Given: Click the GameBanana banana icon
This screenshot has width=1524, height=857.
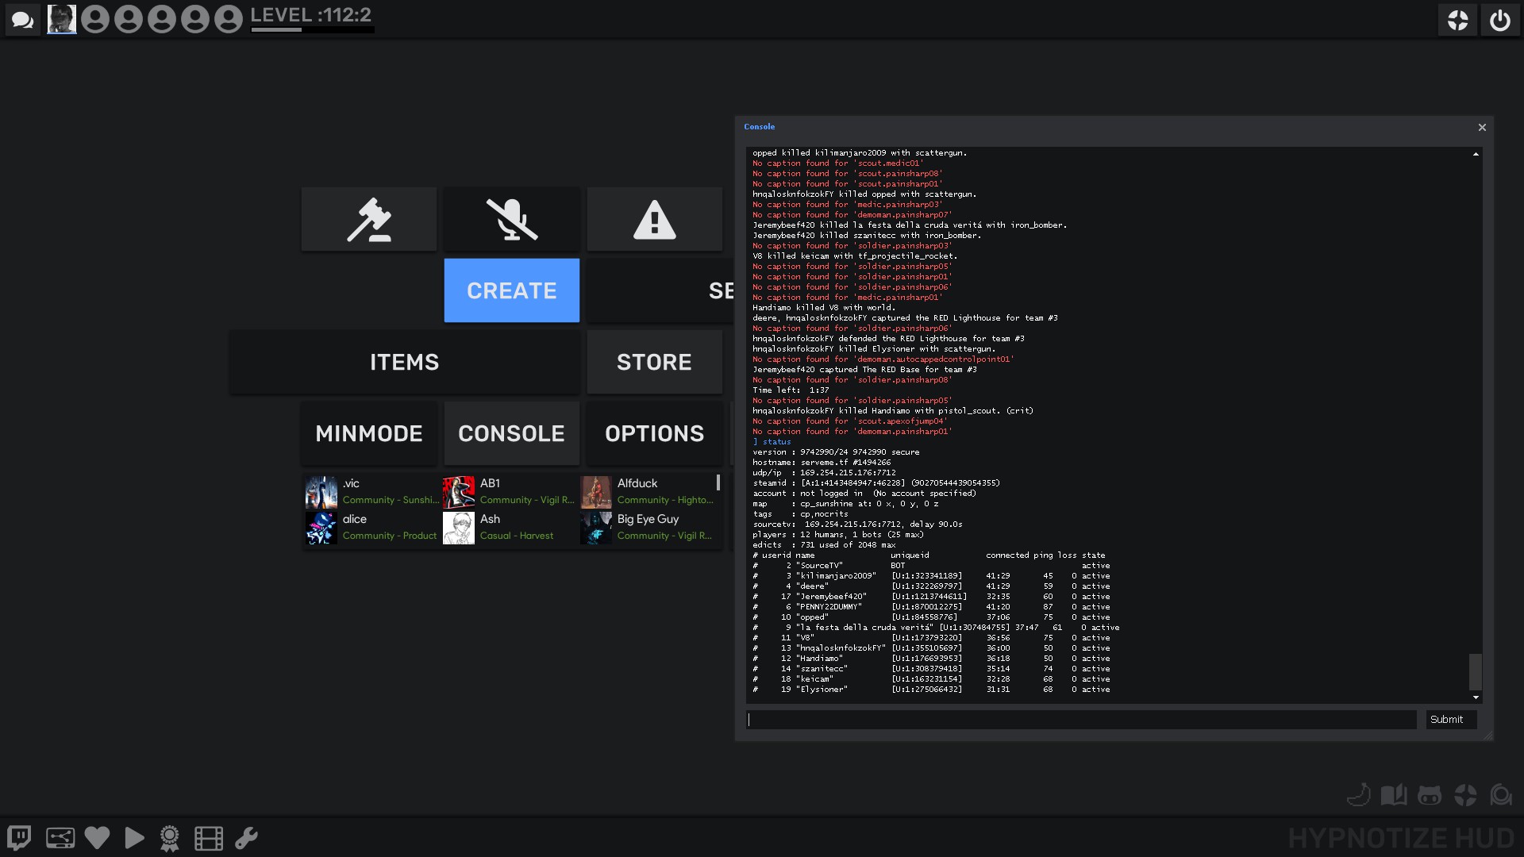Looking at the screenshot, I should pos(1359,795).
